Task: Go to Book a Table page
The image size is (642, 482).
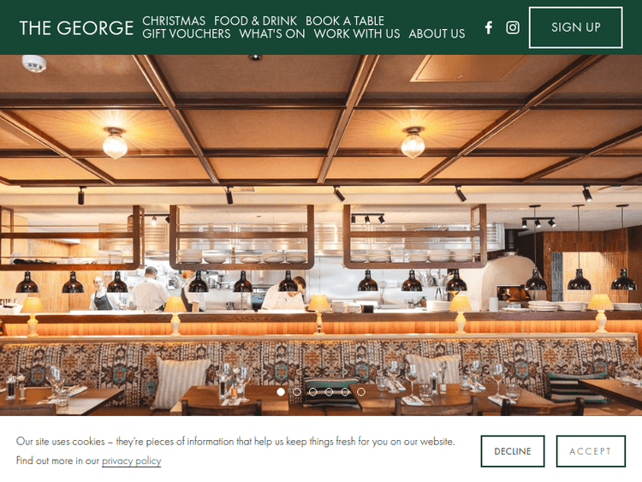Action: point(345,21)
